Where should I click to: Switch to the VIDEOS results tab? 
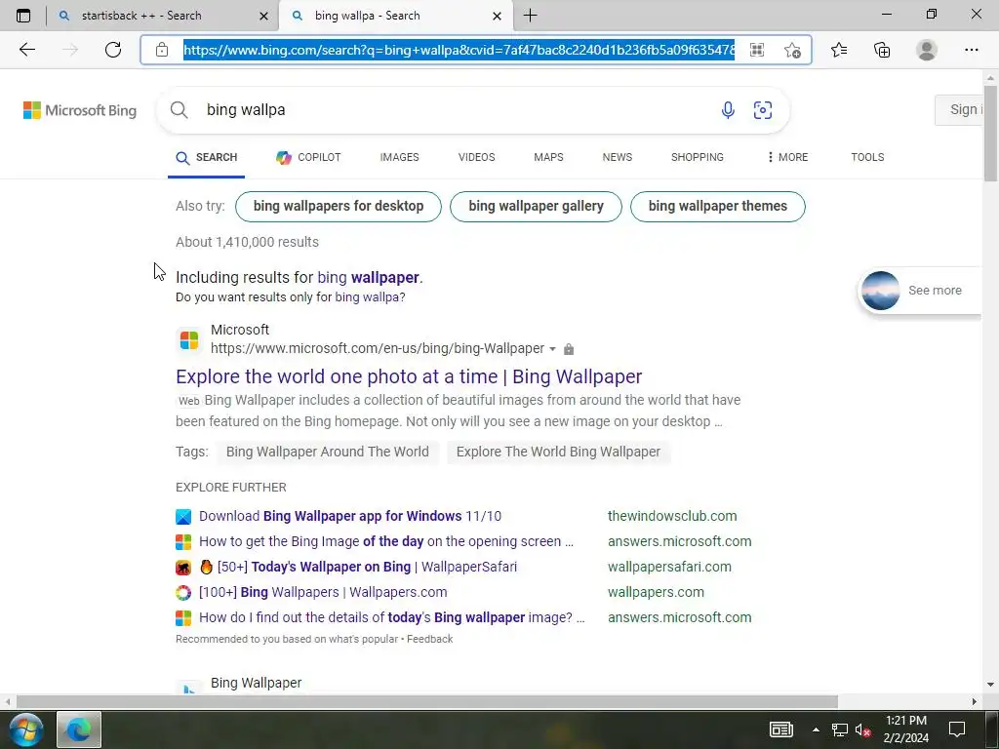point(476,157)
